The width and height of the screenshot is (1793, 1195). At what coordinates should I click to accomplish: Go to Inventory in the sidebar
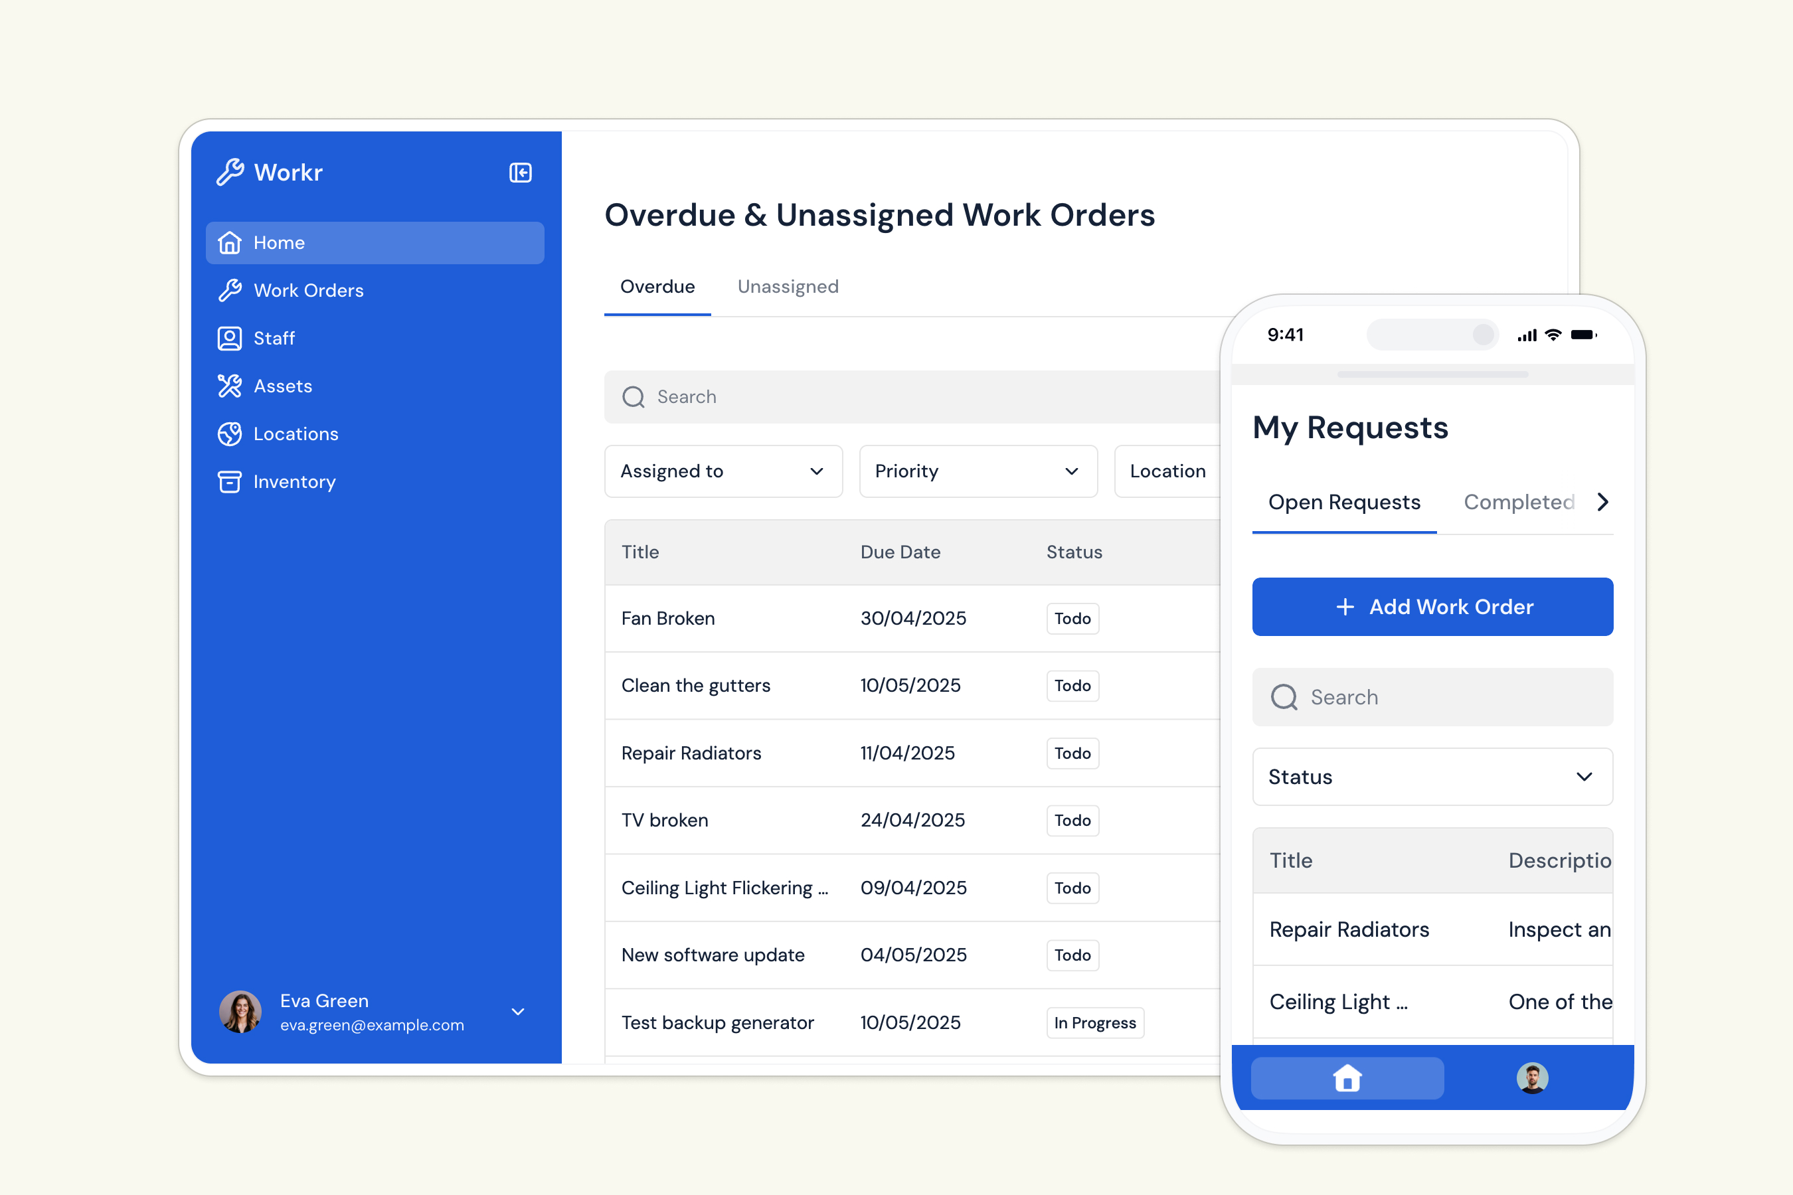click(x=375, y=482)
